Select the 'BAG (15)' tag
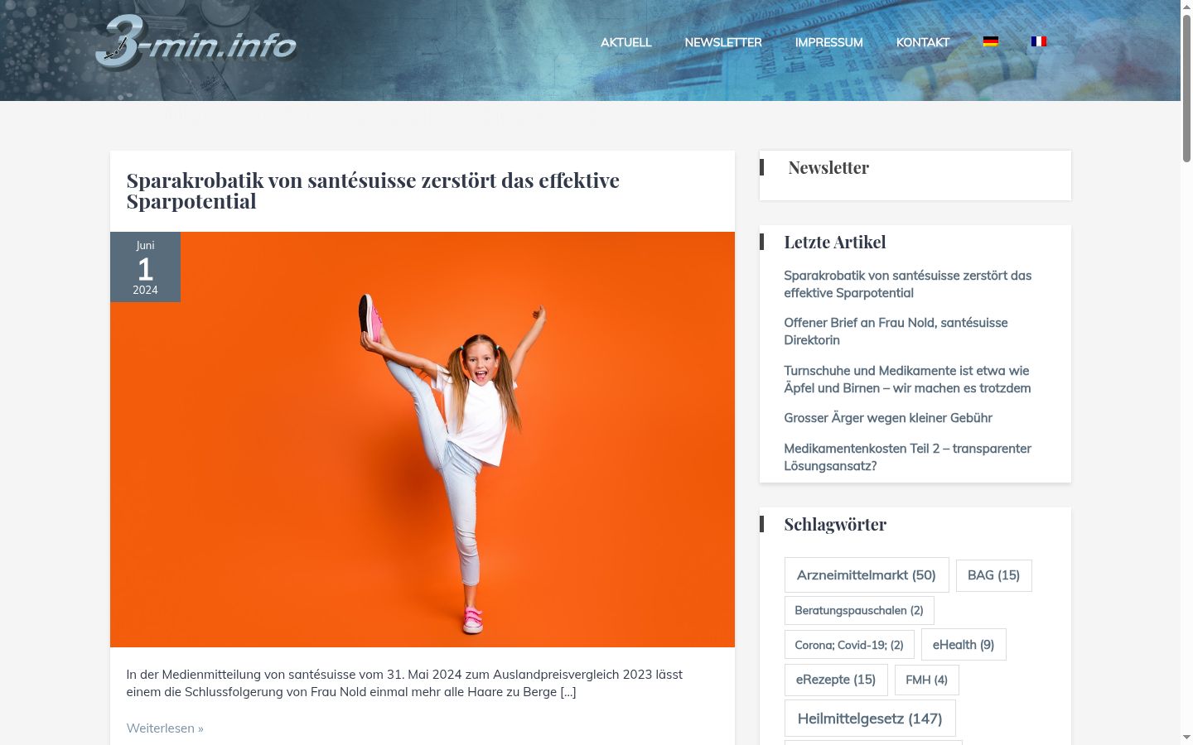This screenshot has width=1193, height=745. (993, 575)
